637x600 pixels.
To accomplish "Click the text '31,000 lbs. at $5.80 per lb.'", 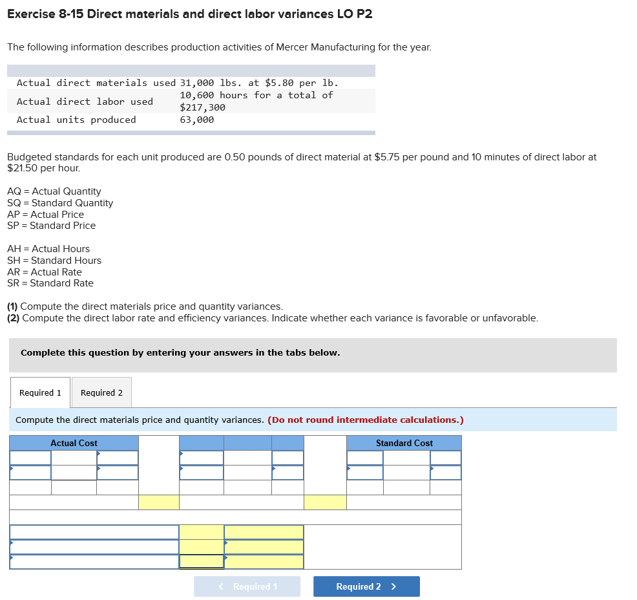I will [259, 83].
